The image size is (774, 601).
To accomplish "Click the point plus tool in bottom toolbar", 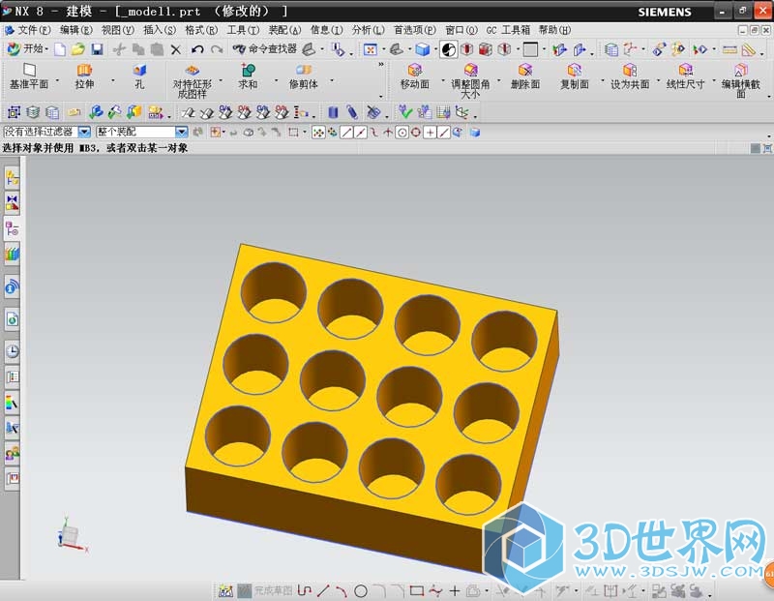I will pos(455,590).
